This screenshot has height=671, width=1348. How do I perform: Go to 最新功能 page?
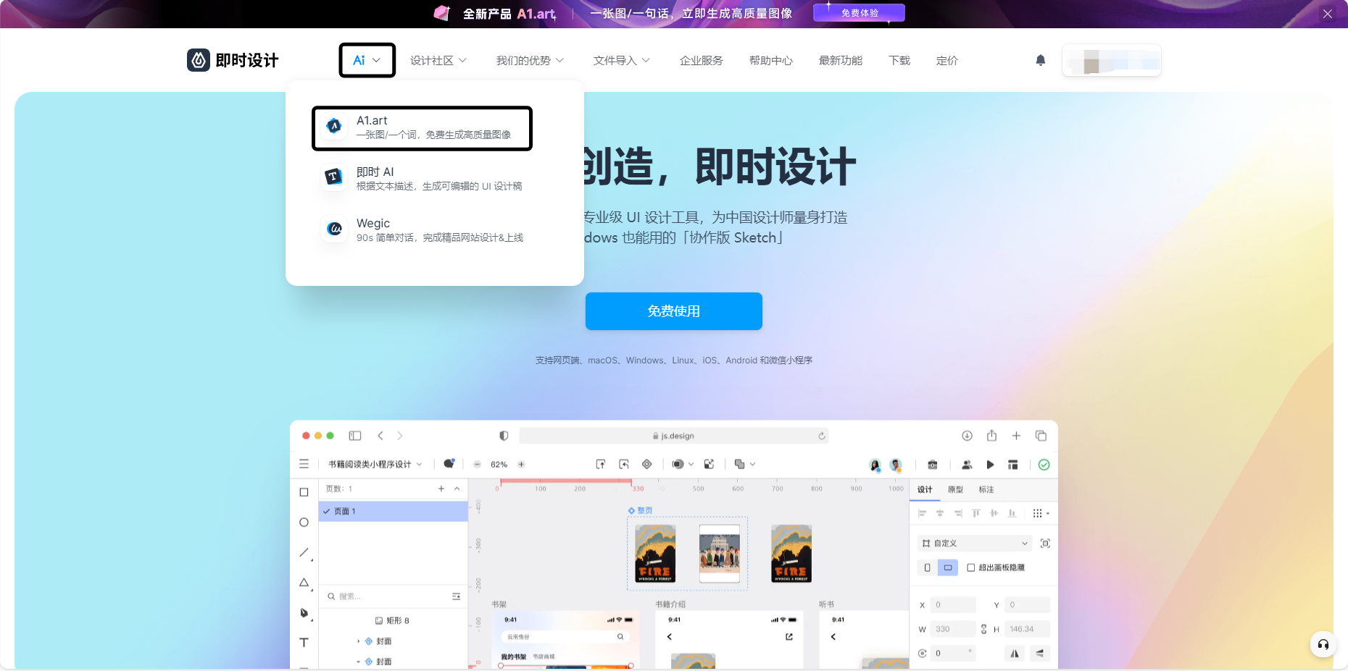pos(841,61)
